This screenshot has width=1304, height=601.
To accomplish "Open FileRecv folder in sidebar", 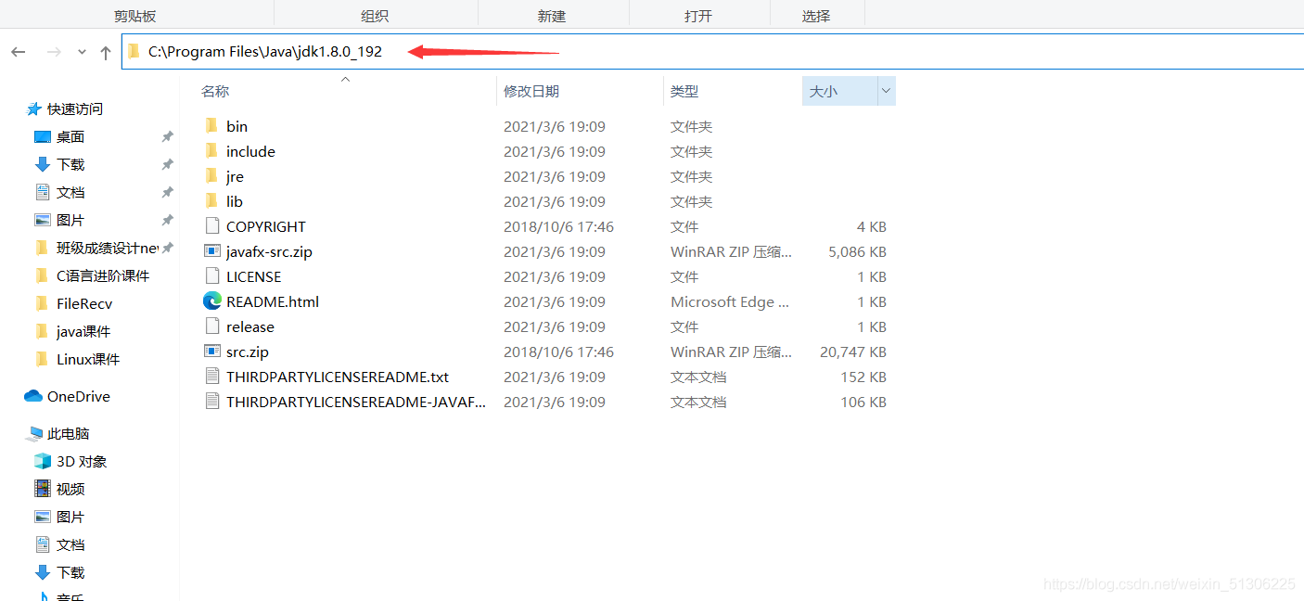I will pyautogui.click(x=84, y=303).
